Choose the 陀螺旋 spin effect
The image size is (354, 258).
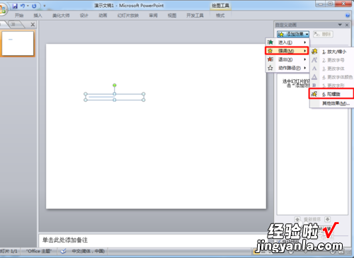click(331, 94)
